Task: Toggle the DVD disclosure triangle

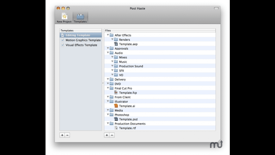Action: pyautogui.click(x=108, y=84)
